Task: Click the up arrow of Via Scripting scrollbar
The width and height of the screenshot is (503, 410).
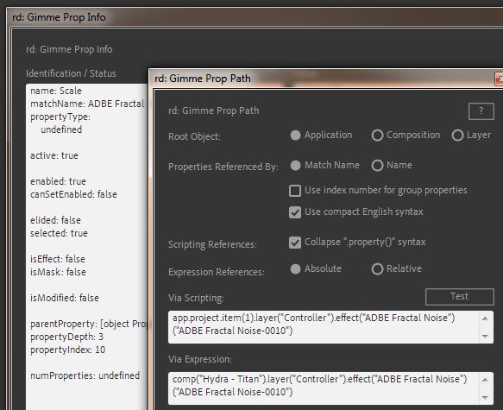Action: (x=485, y=319)
